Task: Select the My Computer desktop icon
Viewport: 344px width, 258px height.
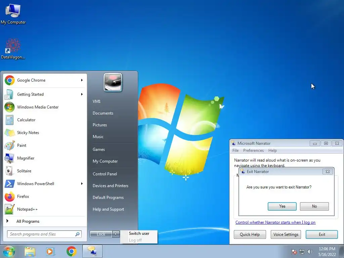Action: tap(13, 10)
